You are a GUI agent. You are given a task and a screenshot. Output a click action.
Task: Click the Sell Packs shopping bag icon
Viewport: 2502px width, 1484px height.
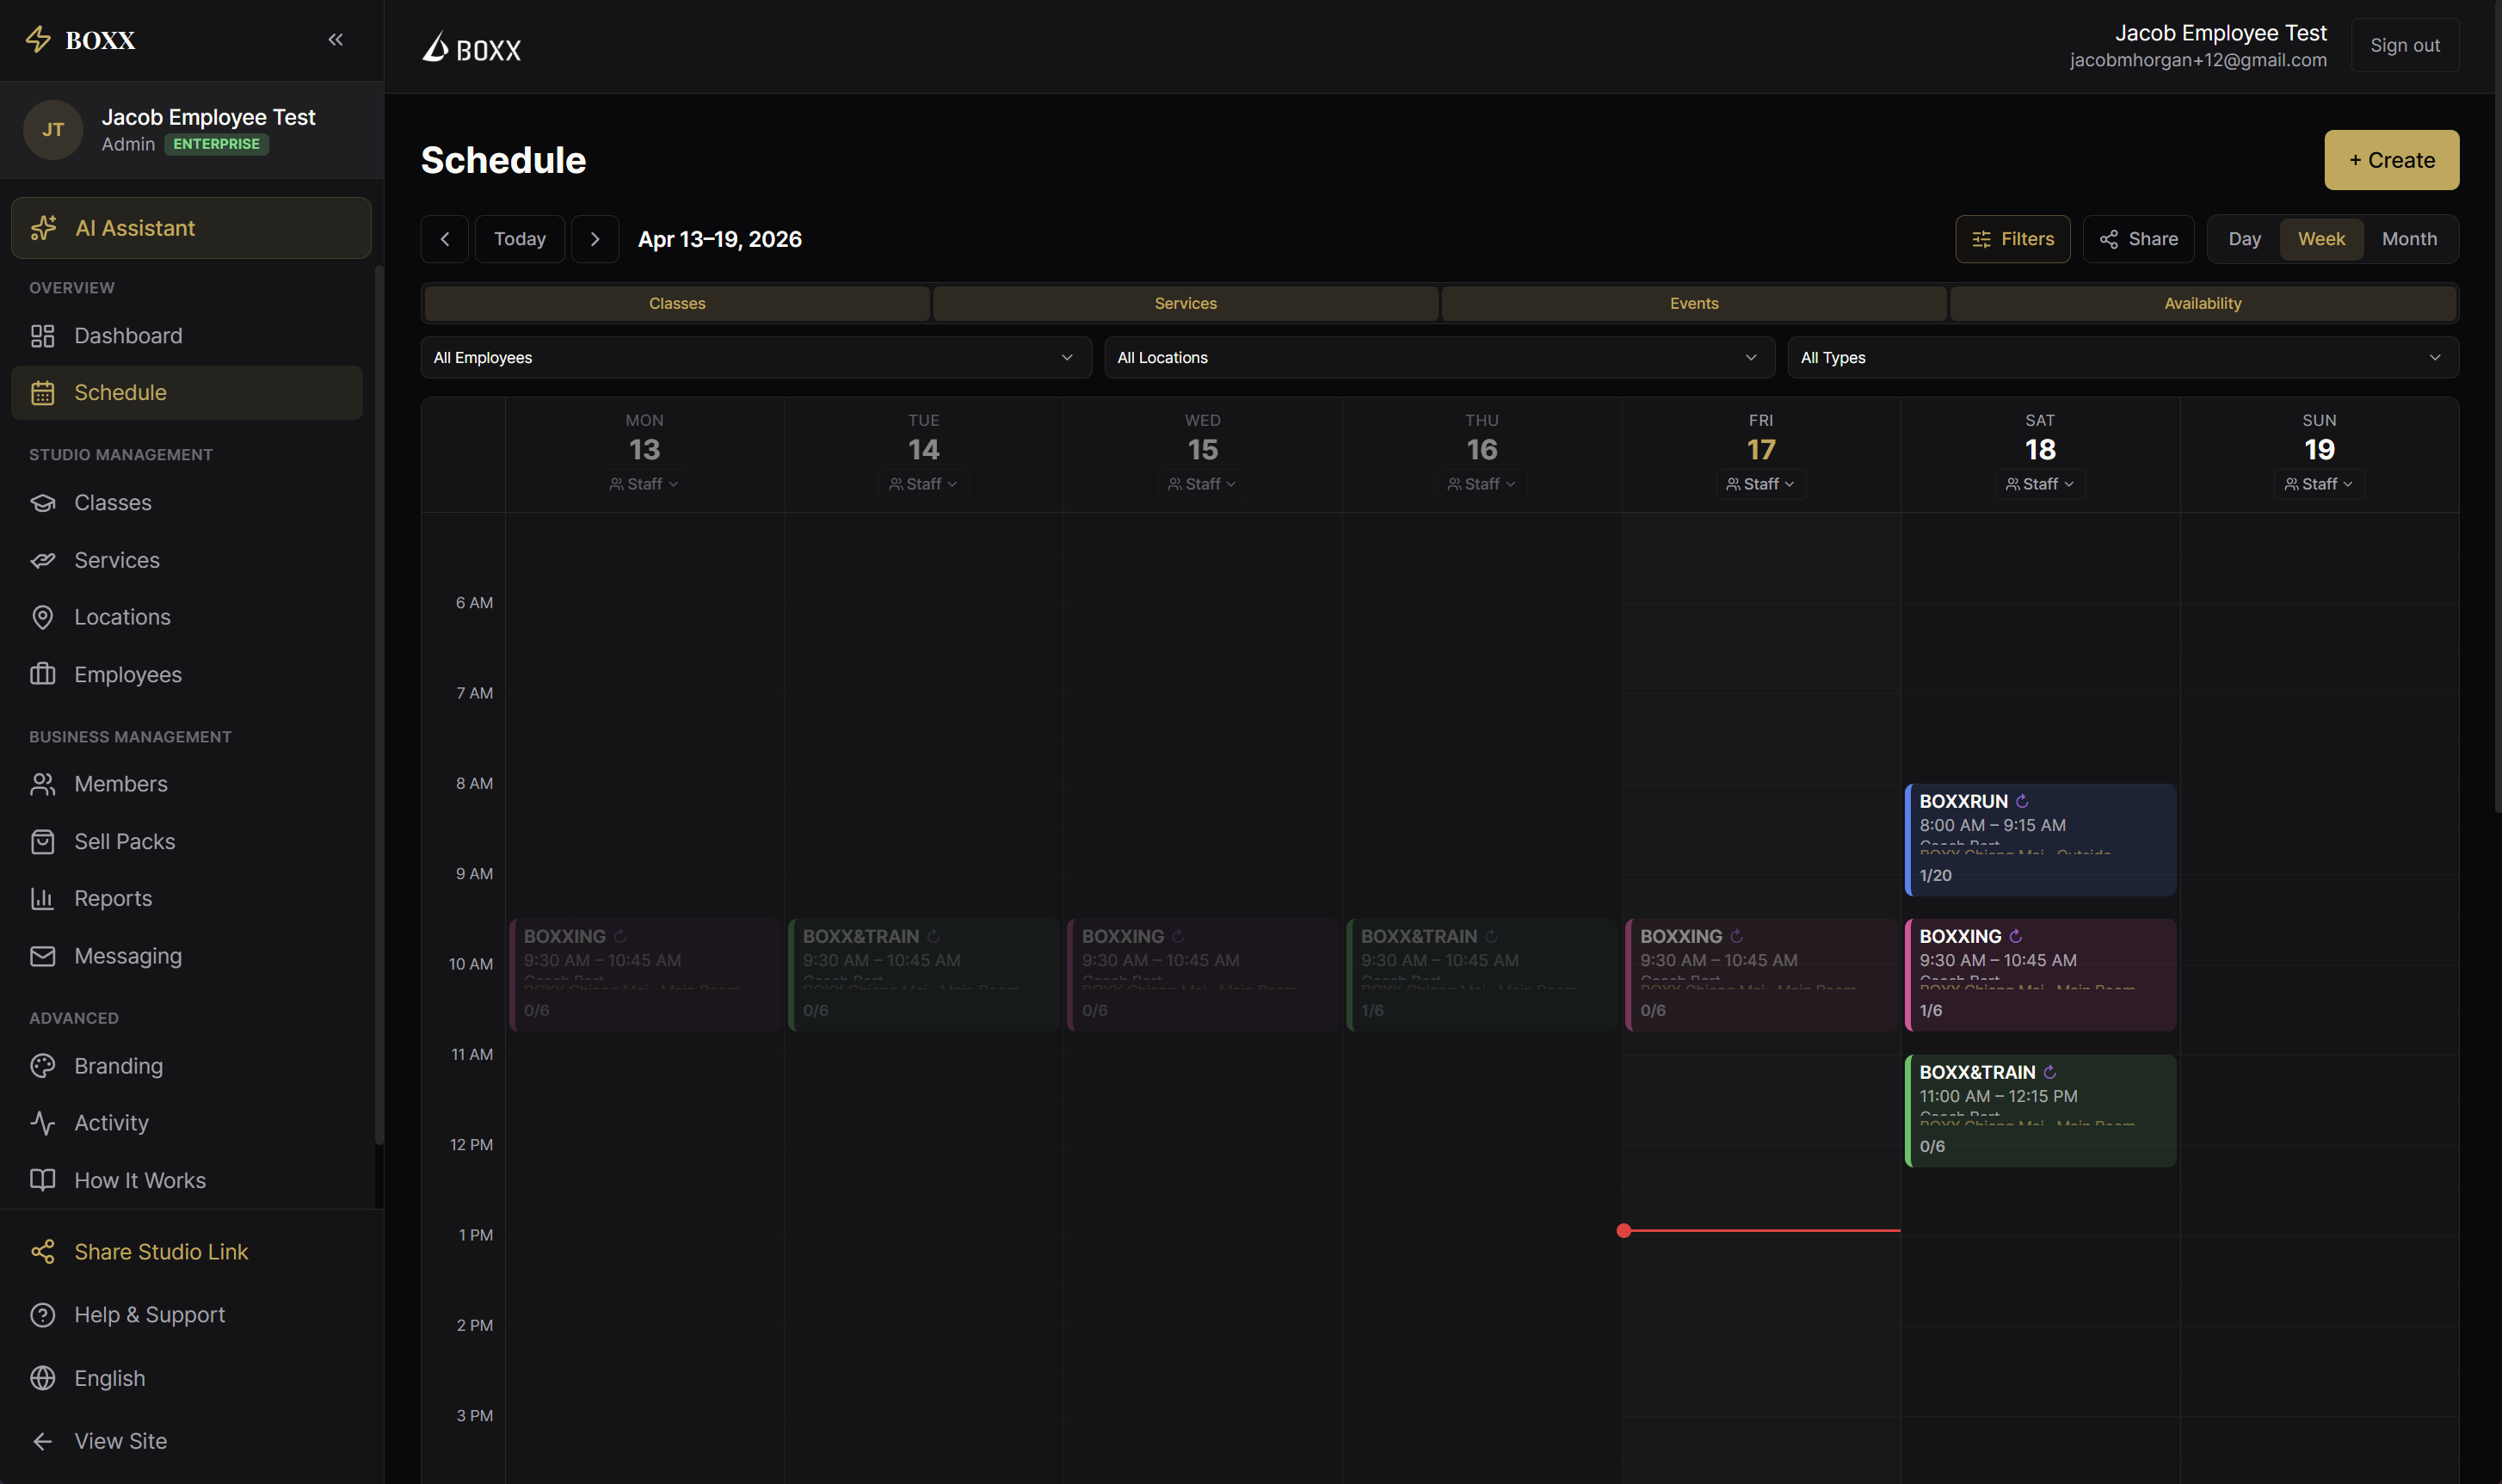[x=42, y=842]
